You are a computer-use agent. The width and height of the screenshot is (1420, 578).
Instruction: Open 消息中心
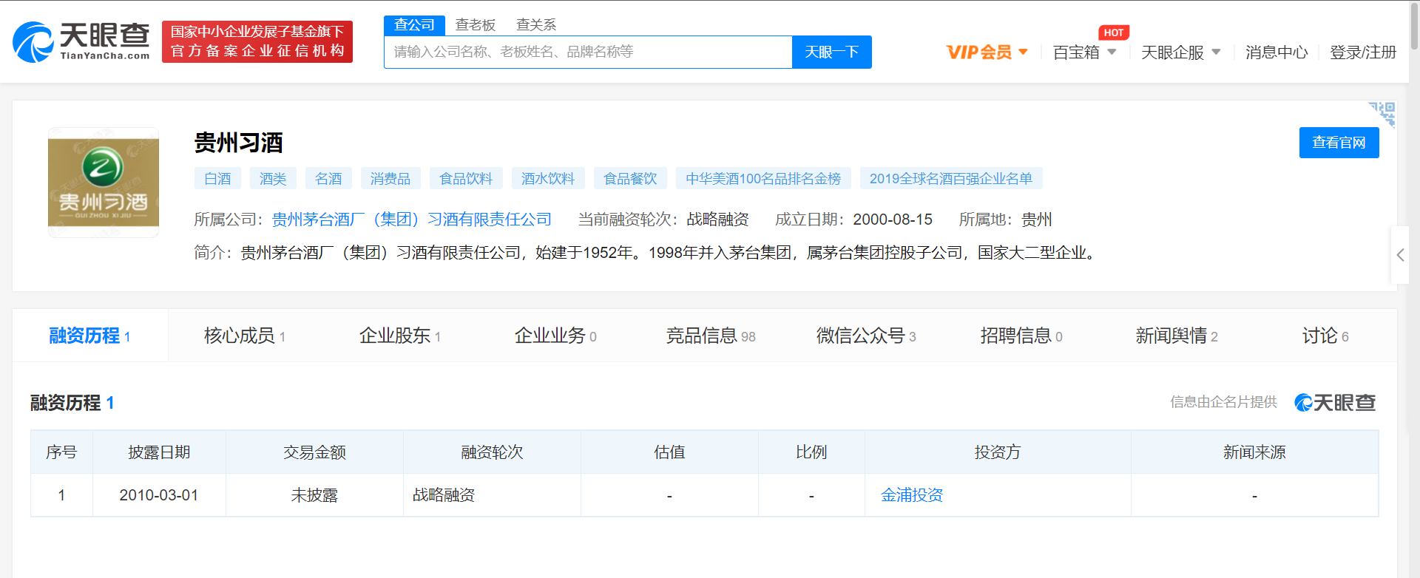tap(1277, 52)
